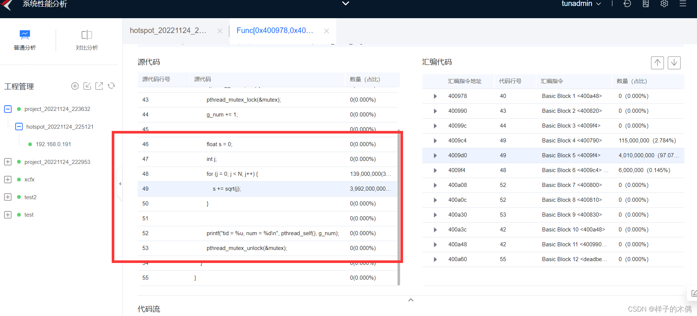The width and height of the screenshot is (697, 316).
Task: Select node 192.168.0.191 in tree
Action: pos(53,144)
